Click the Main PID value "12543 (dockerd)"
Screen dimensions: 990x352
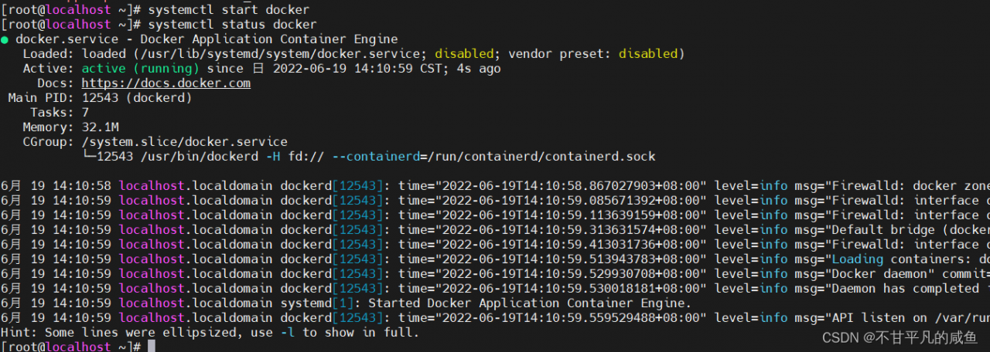[136, 98]
